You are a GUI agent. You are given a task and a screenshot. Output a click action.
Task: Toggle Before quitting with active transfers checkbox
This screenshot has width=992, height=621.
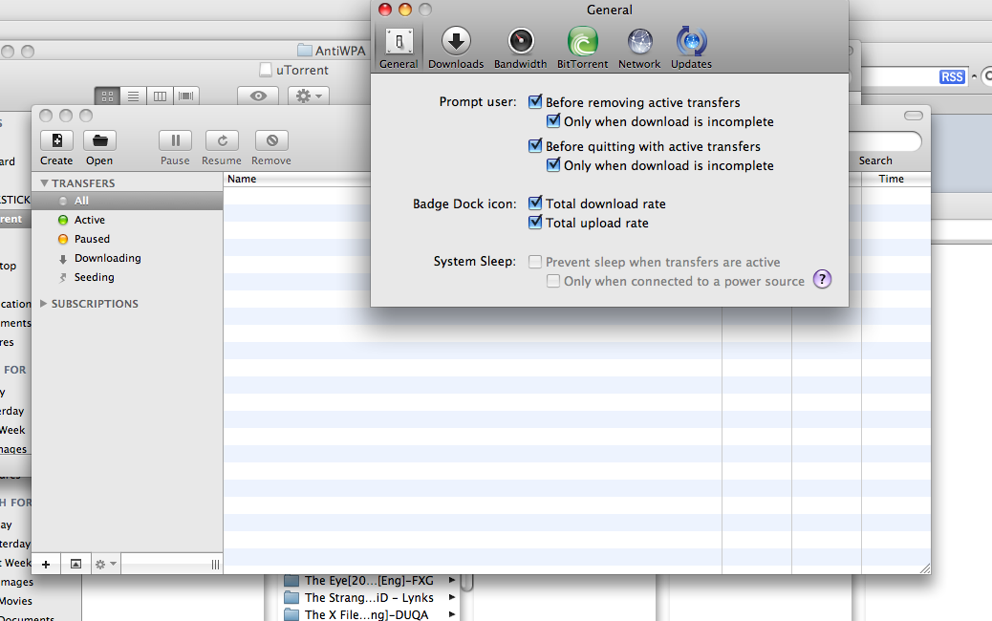(535, 146)
